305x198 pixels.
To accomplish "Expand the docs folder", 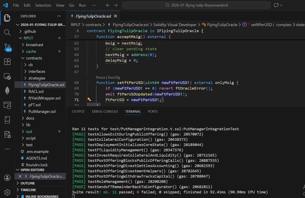I will (40, 118).
